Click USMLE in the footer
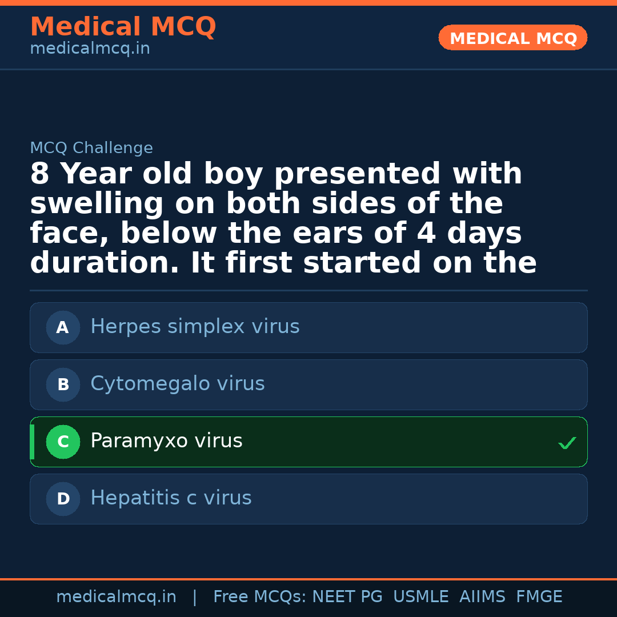 click(420, 597)
